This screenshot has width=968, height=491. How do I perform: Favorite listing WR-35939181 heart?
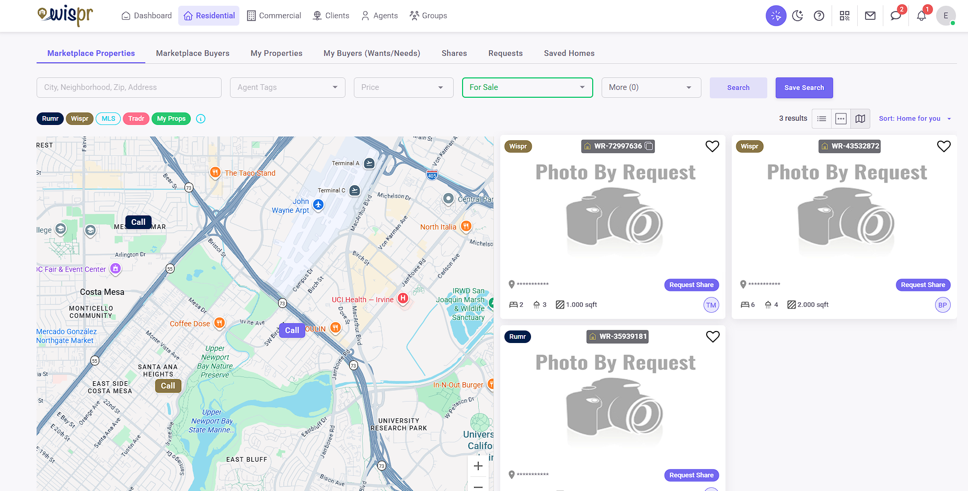pos(713,337)
